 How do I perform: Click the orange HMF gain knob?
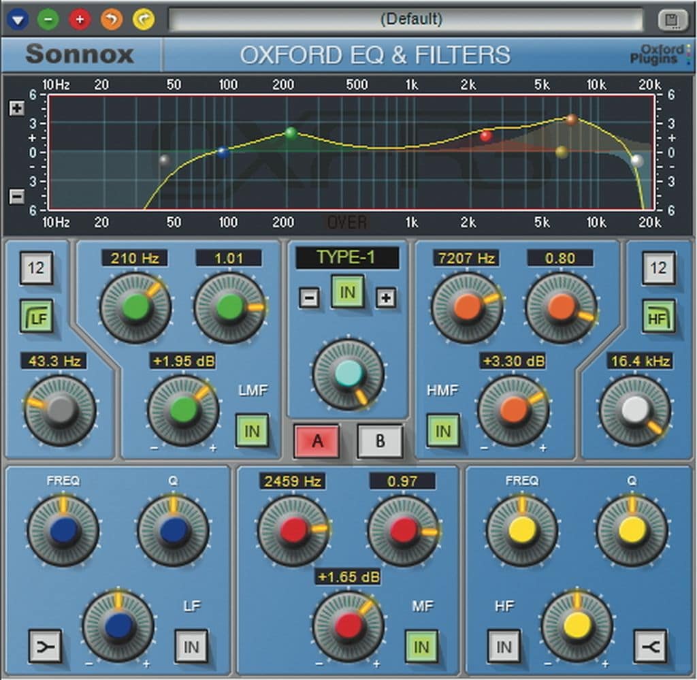[x=513, y=410]
